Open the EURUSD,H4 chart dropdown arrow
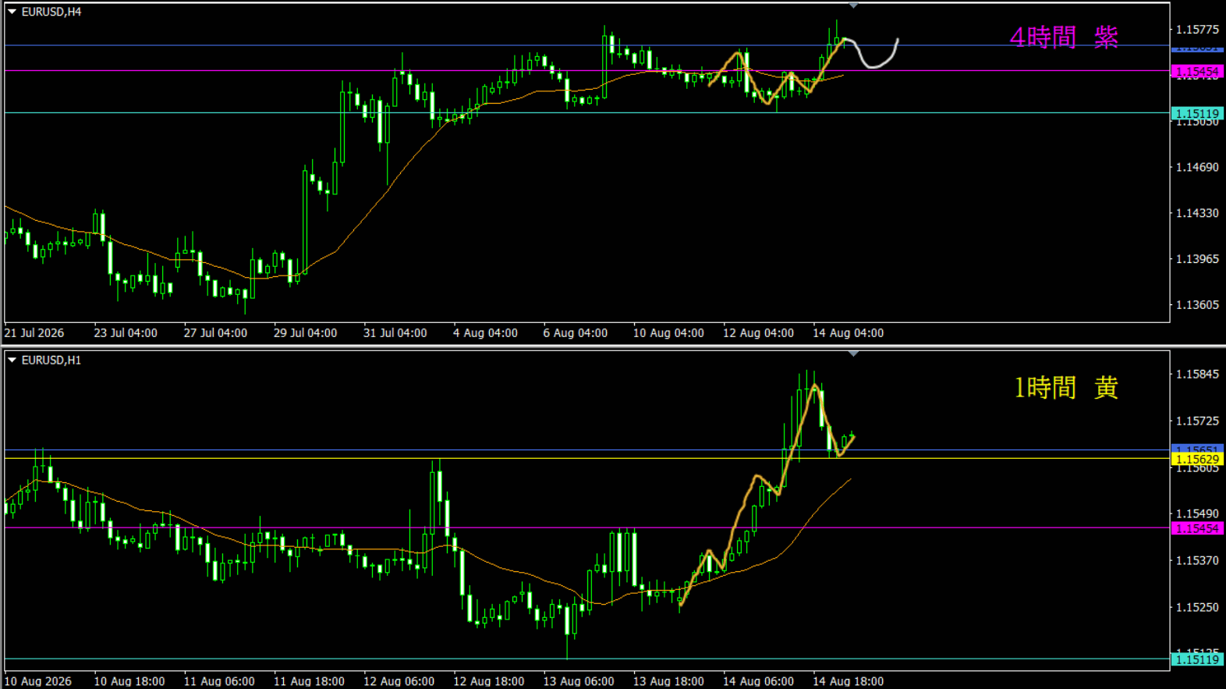 12,12
